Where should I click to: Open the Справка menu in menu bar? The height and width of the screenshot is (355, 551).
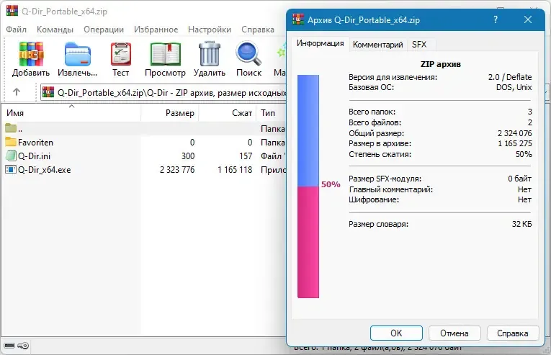pos(258,30)
